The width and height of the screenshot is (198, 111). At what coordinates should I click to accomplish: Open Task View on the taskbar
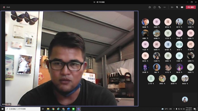[x=43, y=109]
